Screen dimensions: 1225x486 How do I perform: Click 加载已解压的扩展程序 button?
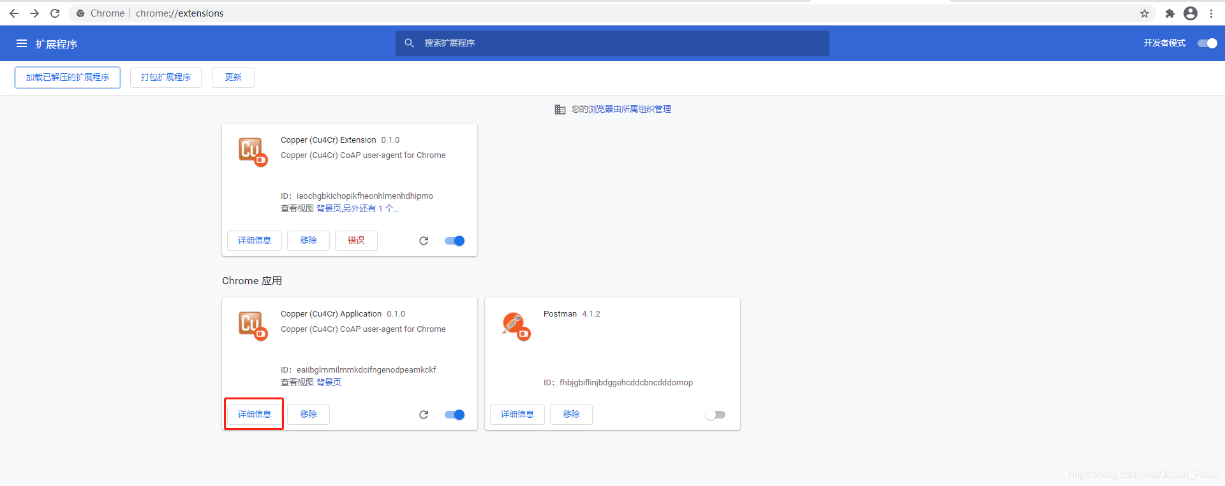pos(68,78)
